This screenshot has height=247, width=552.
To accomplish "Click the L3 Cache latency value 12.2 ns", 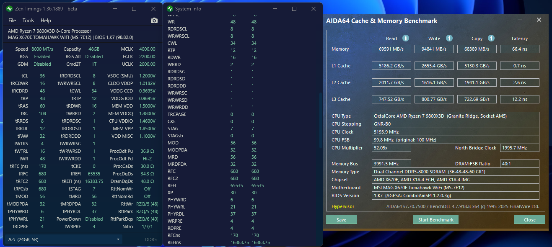I will point(520,99).
